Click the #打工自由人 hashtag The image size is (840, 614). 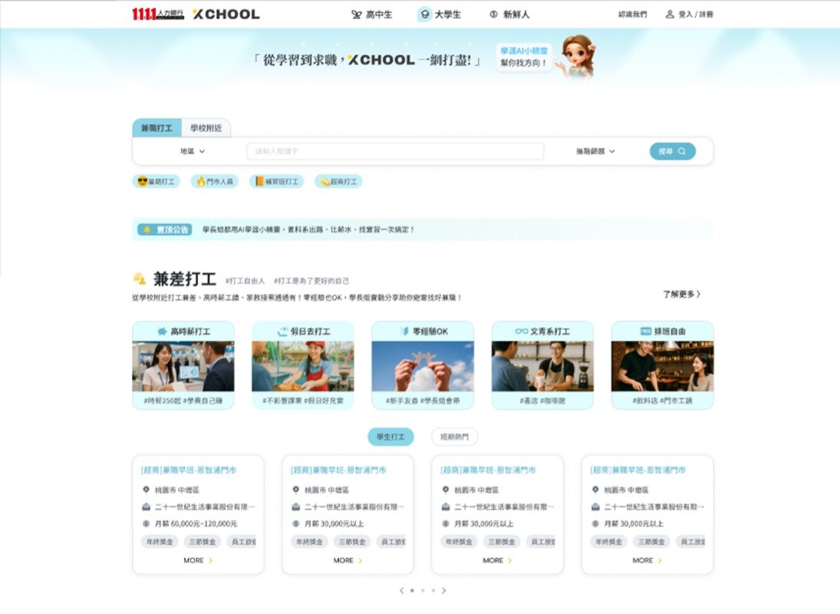tap(245, 281)
